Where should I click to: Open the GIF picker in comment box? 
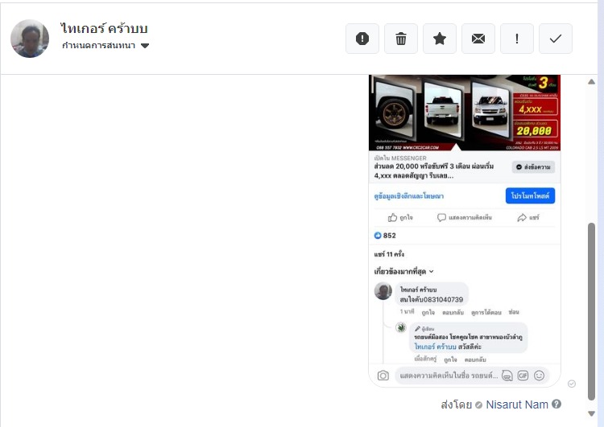coord(523,376)
